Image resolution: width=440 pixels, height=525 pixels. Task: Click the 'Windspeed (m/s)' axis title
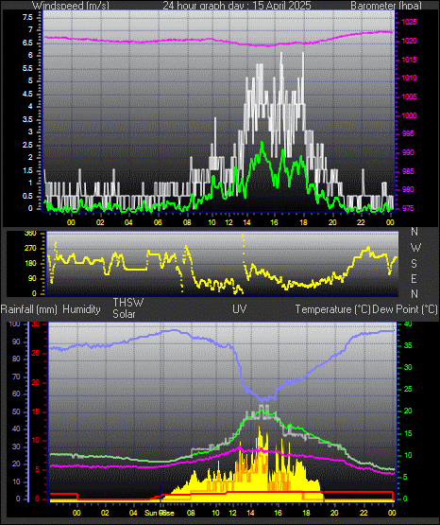71,5
